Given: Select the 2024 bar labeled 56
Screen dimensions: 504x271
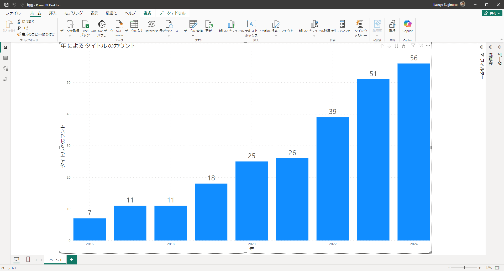Looking at the screenshot, I should 414,152.
